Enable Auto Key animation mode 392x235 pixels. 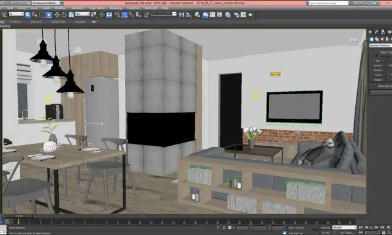click(x=325, y=228)
